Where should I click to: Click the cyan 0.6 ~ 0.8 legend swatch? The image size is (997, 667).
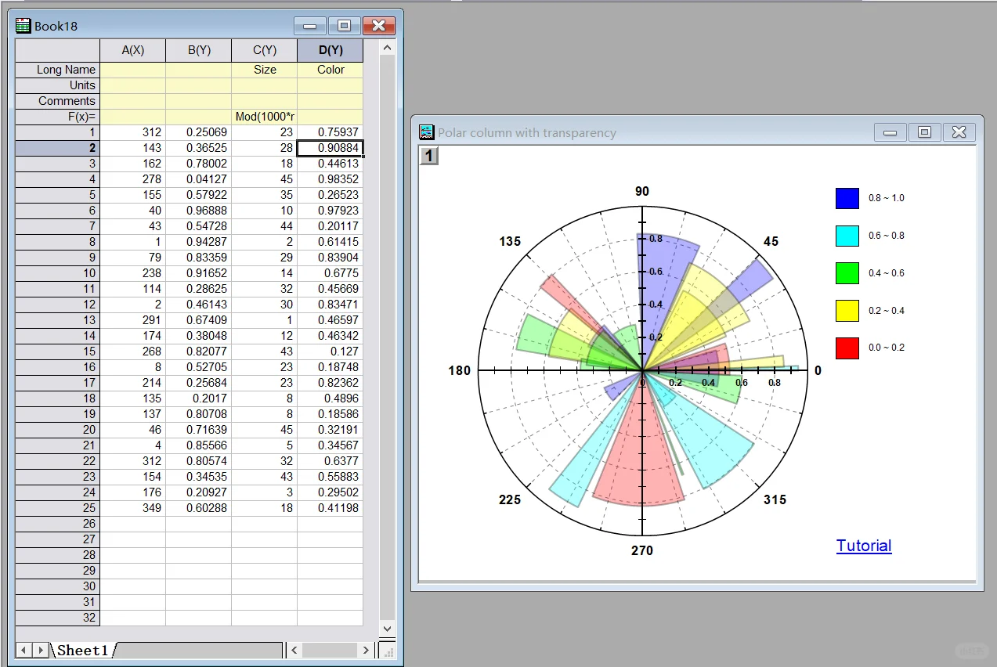pyautogui.click(x=847, y=236)
